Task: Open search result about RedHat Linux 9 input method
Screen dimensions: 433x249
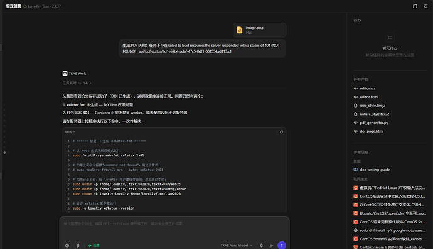Action: 392,188
